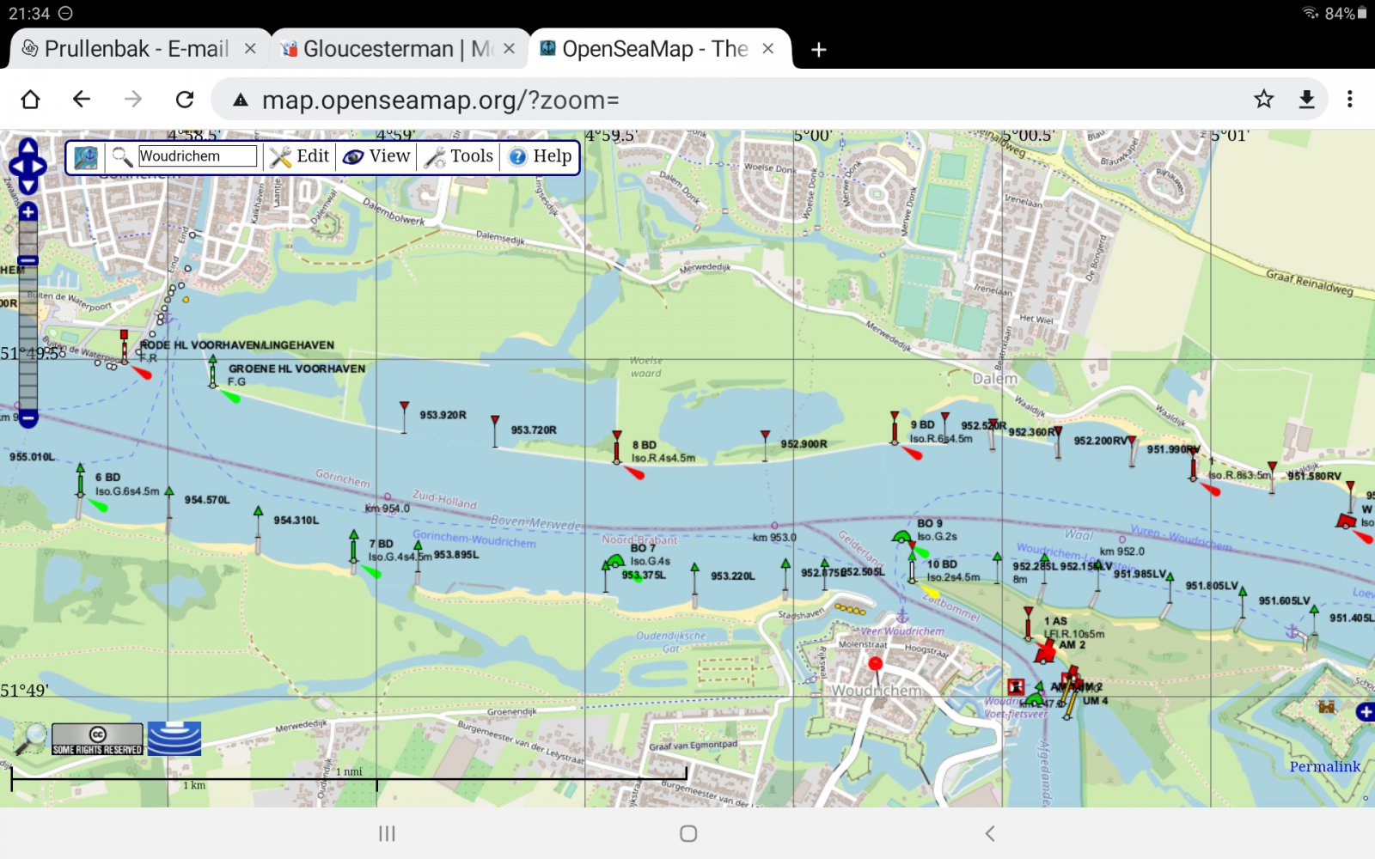The image size is (1375, 859).
Task: Tap the Android home button
Action: coord(688,833)
